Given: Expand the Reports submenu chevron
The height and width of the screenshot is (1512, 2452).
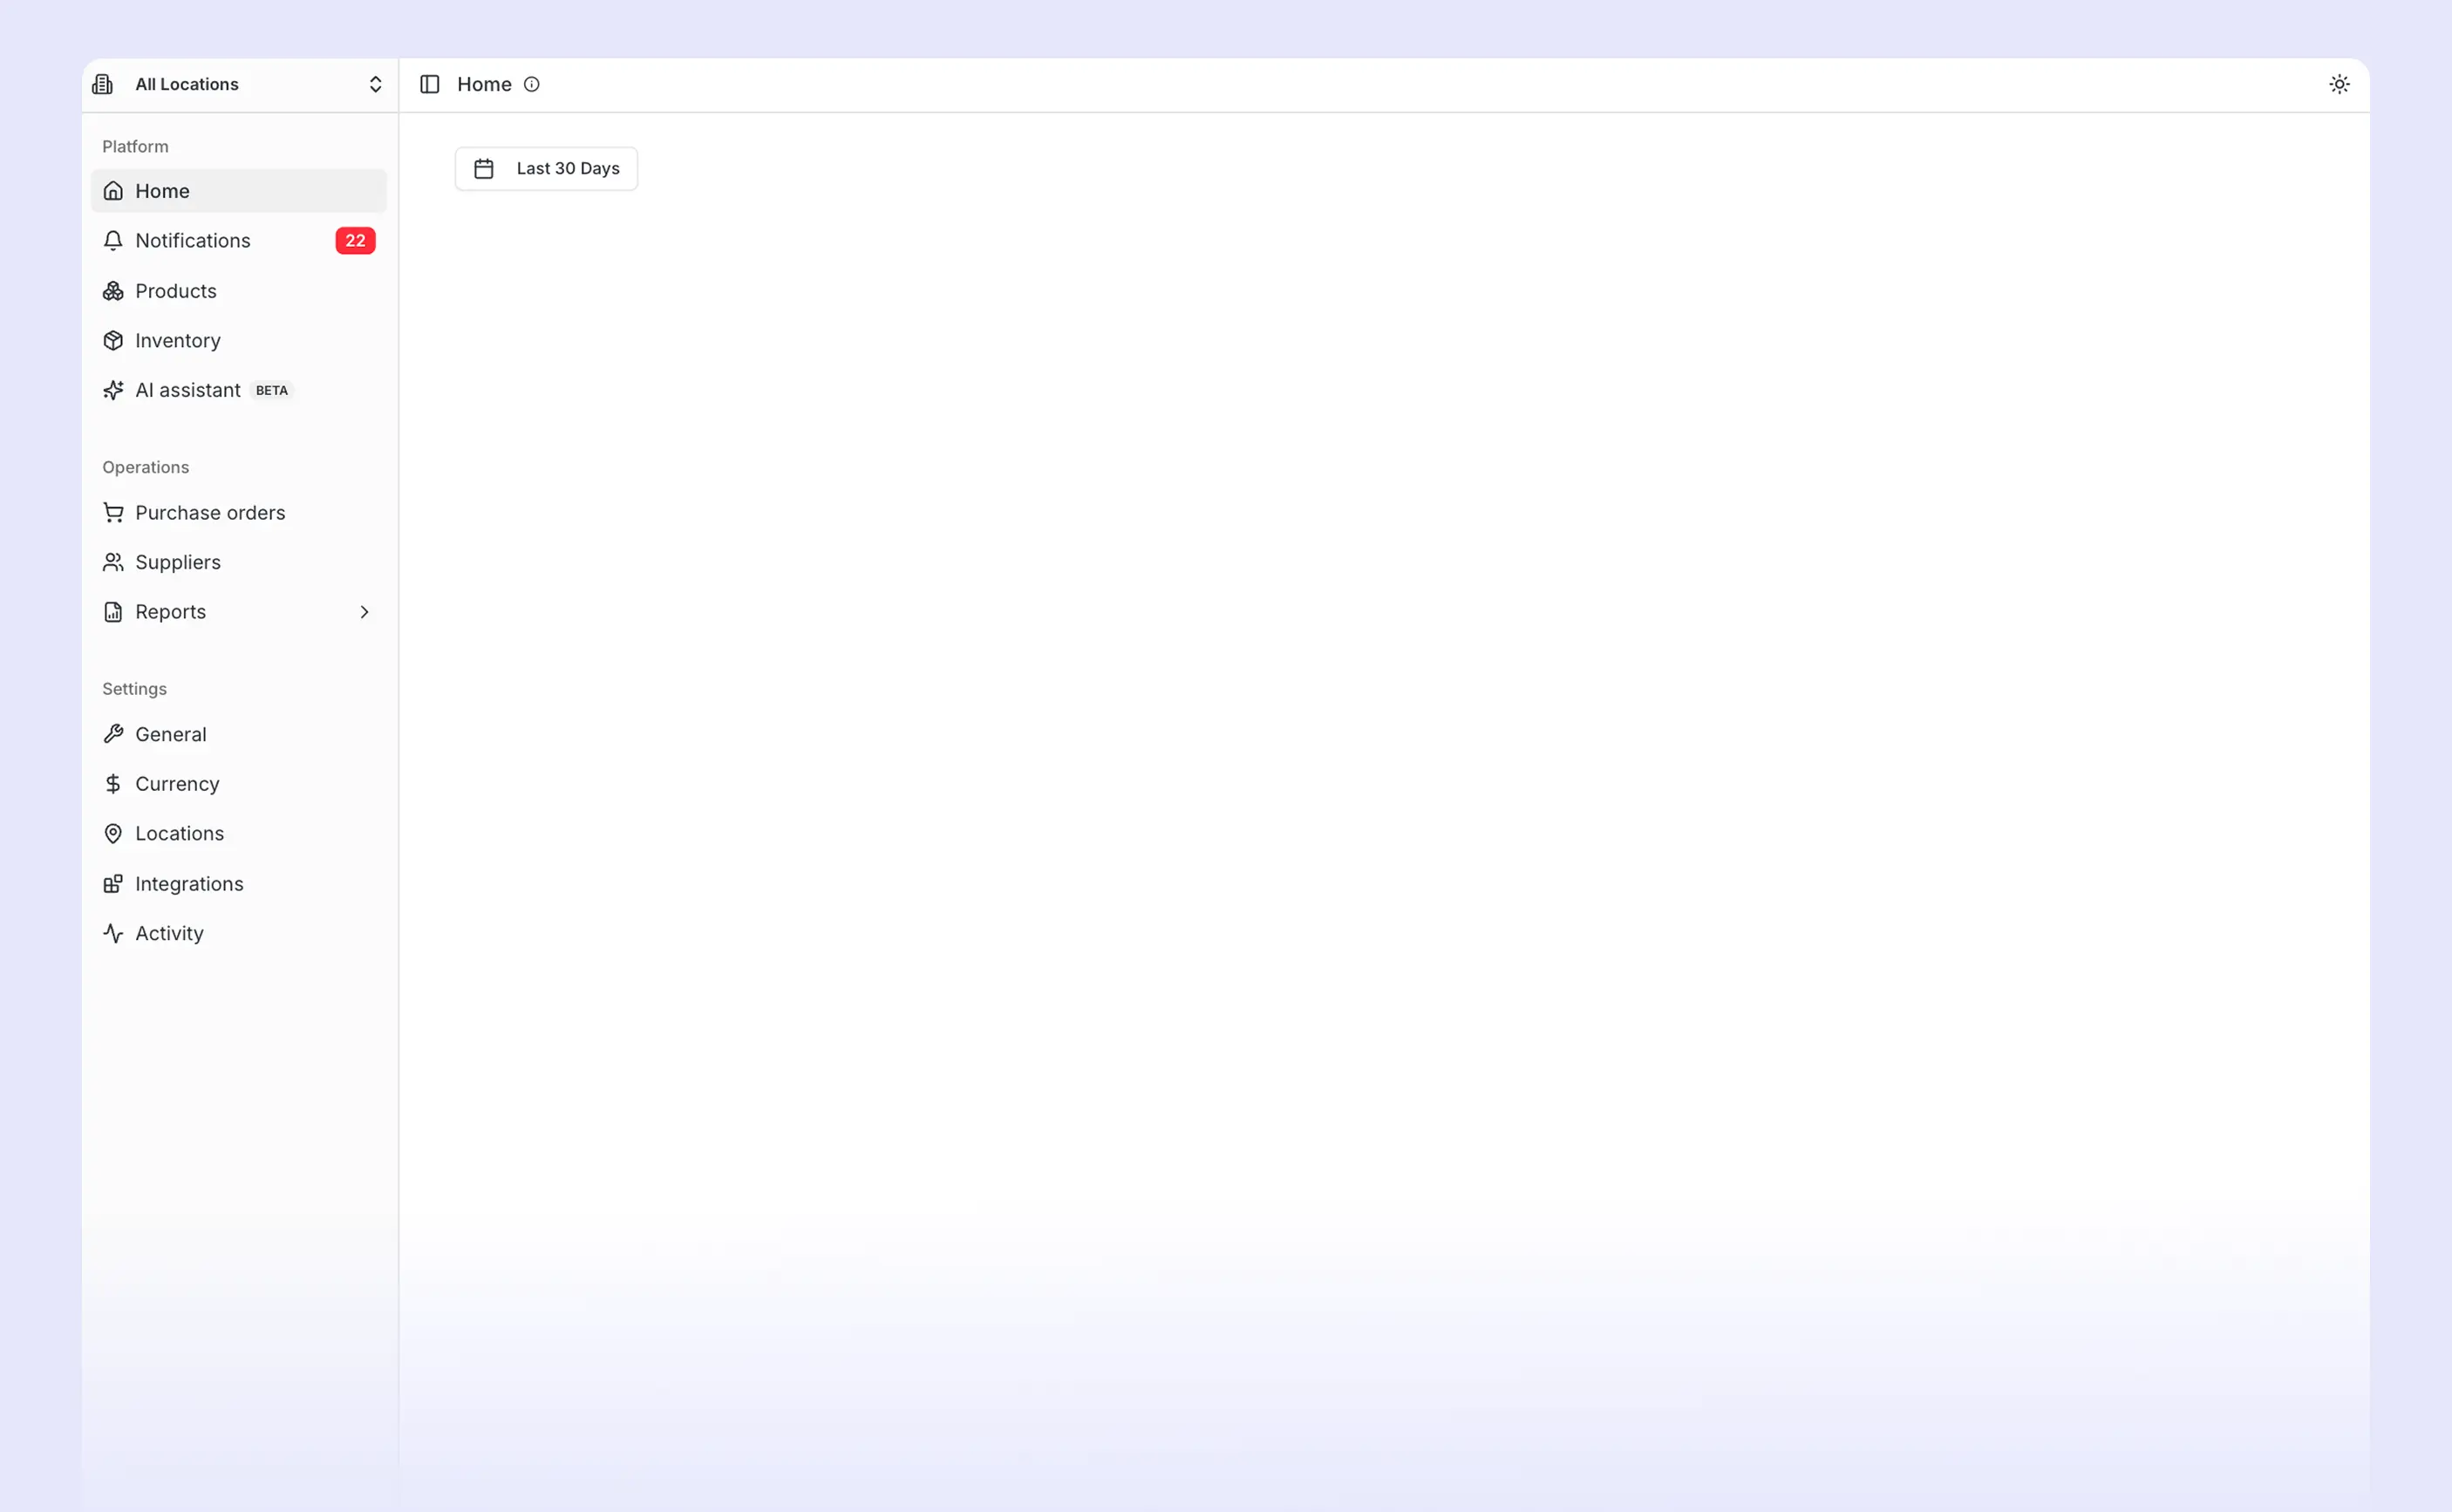Looking at the screenshot, I should (364, 612).
